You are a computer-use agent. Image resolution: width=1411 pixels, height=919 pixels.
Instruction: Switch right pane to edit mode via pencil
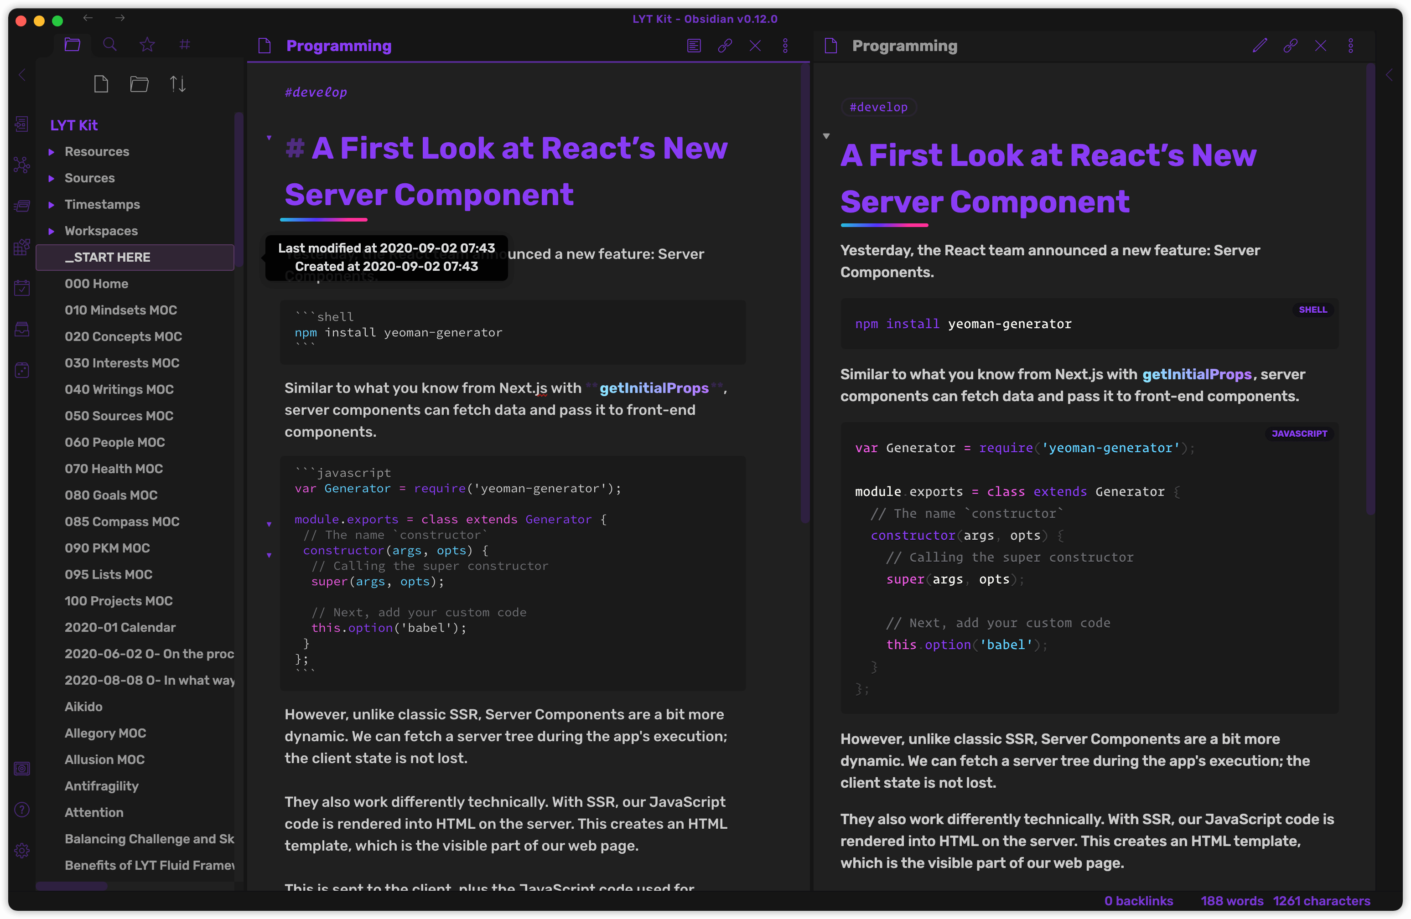click(x=1260, y=46)
